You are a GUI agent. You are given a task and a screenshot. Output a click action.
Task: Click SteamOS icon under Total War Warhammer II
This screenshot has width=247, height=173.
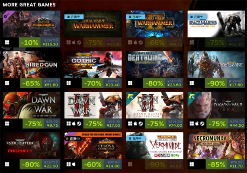[x=141, y=42]
